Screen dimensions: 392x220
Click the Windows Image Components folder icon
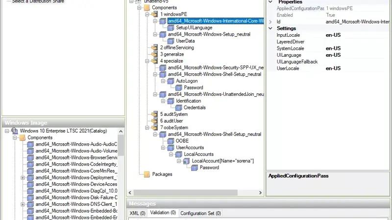(23, 138)
